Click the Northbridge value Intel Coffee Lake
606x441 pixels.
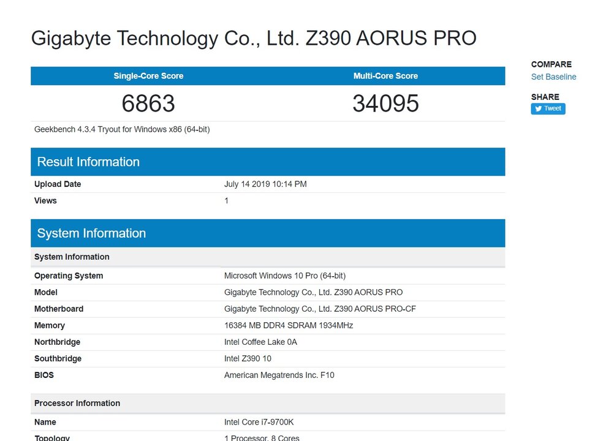pos(260,342)
